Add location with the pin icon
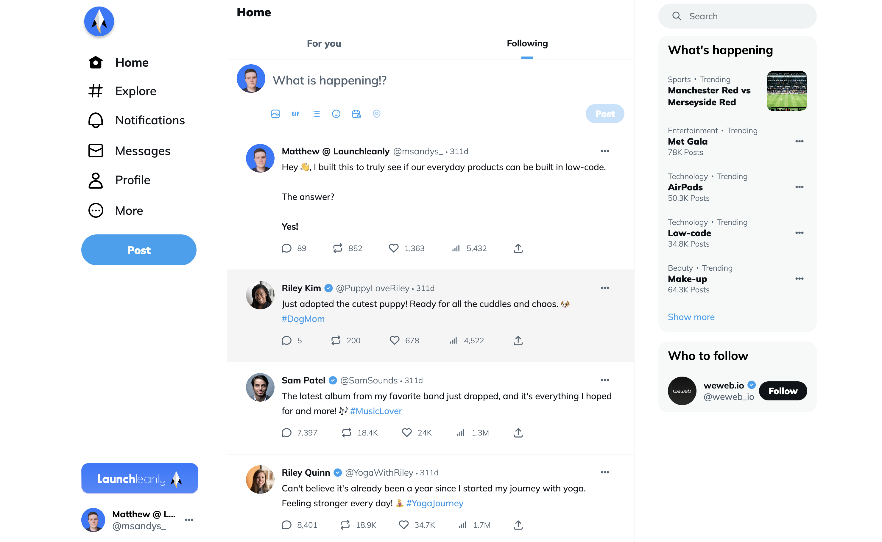The width and height of the screenshot is (882, 542). coord(376,114)
